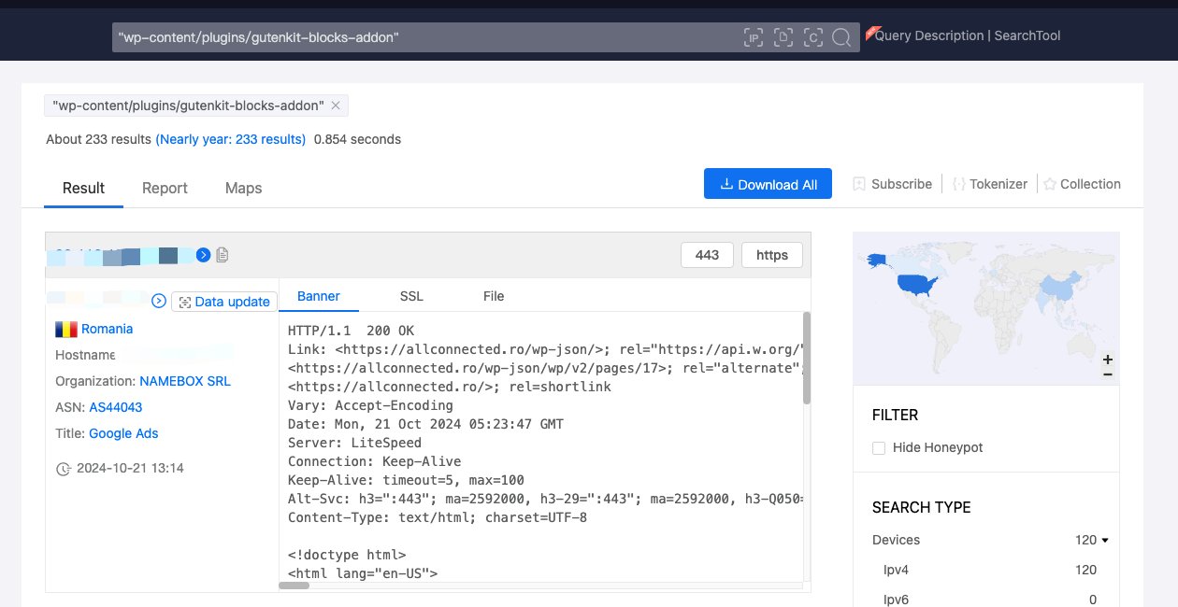Click the Content-Type banner line

coord(438,517)
